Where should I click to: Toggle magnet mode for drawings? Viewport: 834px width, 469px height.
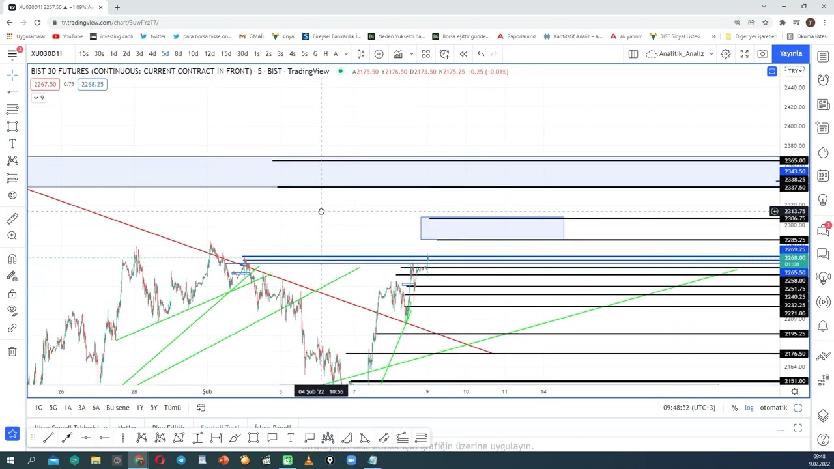[x=12, y=259]
